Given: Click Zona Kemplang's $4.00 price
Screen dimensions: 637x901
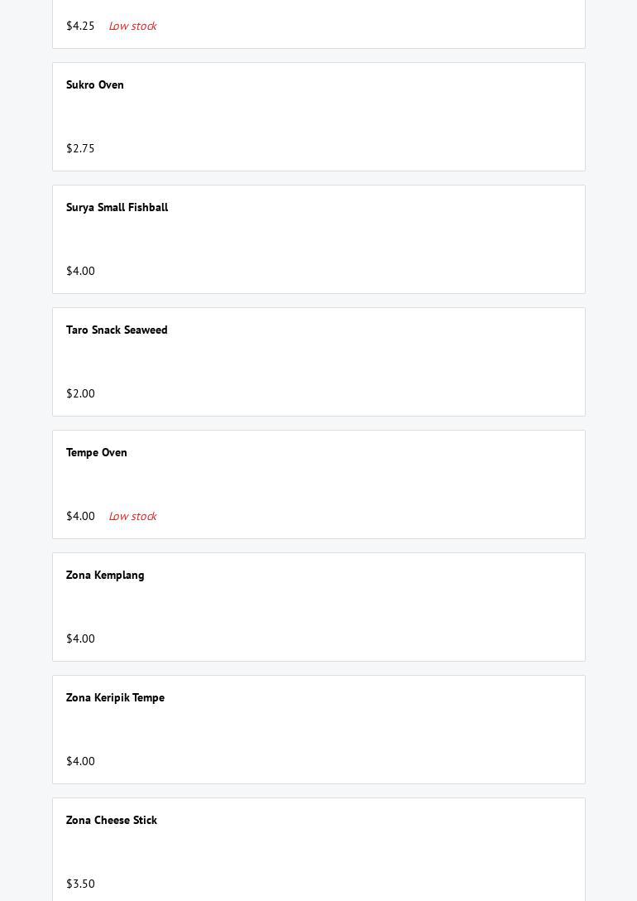Looking at the screenshot, I should [x=80, y=638].
